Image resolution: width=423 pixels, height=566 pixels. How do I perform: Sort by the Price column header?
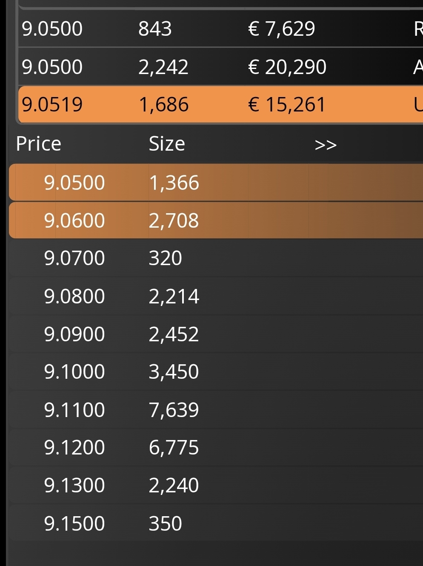point(39,144)
